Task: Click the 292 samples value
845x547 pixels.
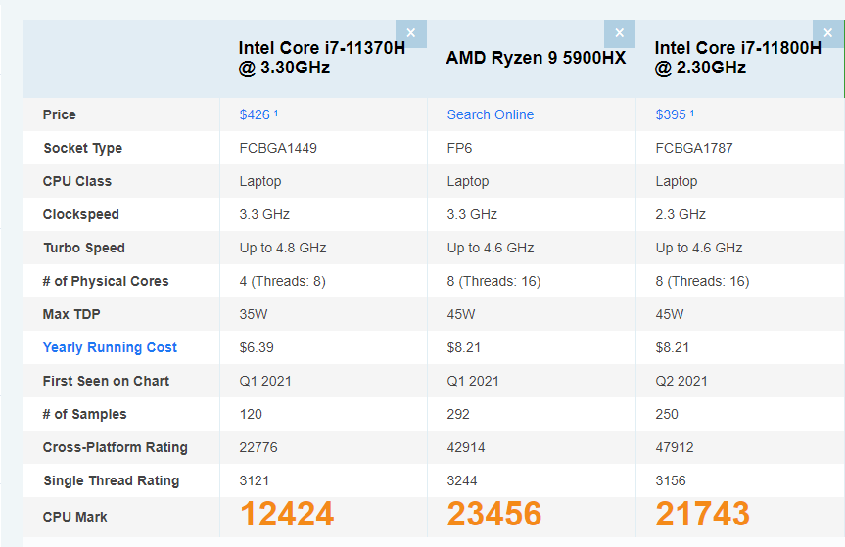Action: pyautogui.click(x=458, y=415)
